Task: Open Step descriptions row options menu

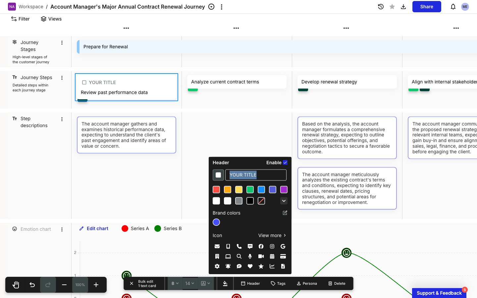Action: (x=62, y=119)
